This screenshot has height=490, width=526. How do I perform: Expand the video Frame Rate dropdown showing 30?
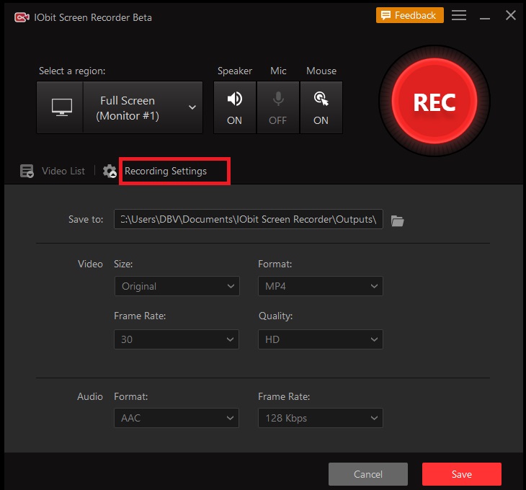(177, 339)
